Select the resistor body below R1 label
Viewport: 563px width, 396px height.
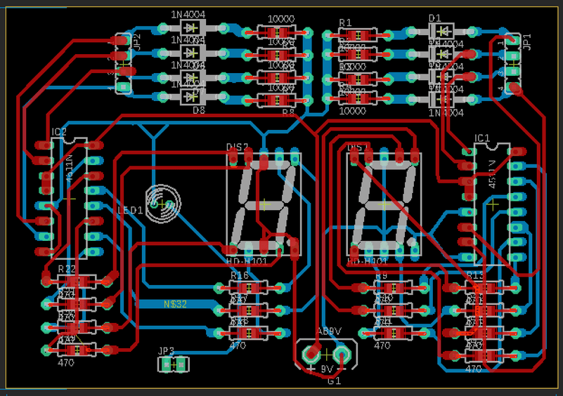tap(358, 36)
